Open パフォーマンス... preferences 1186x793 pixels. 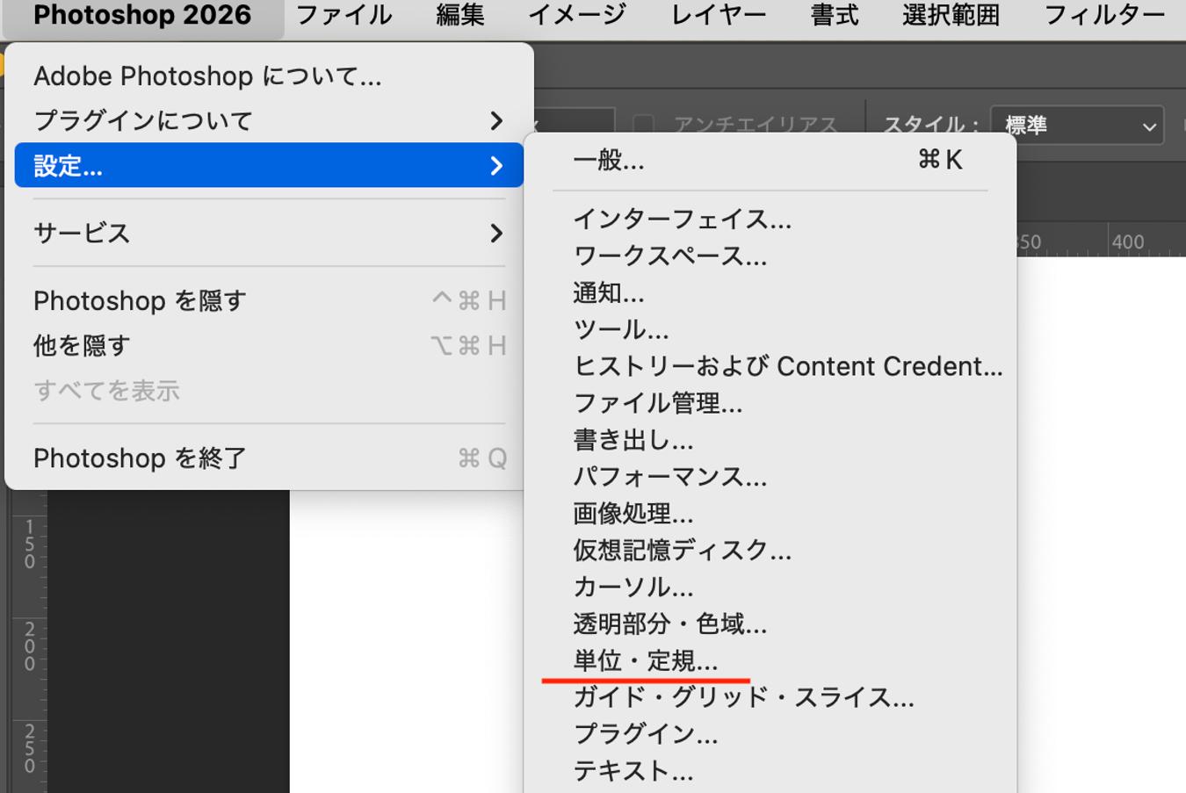coord(770,477)
